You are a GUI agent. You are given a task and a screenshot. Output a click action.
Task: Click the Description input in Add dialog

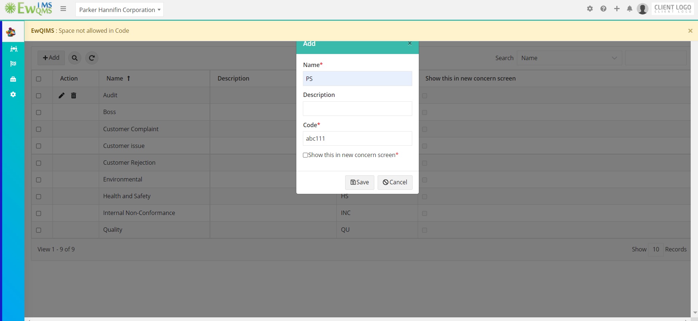point(358,109)
